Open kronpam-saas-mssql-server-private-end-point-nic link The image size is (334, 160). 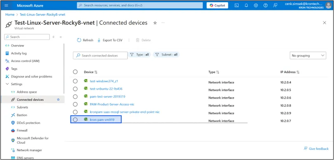point(125,112)
